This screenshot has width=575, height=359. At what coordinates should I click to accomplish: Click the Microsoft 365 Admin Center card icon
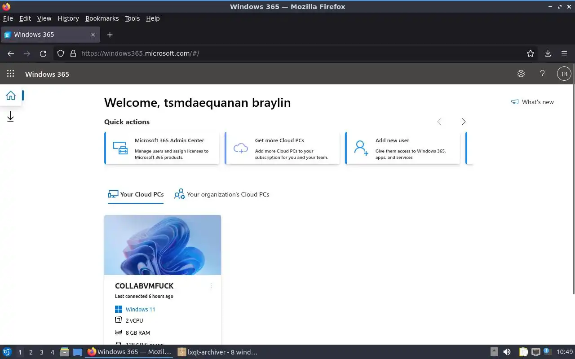point(120,148)
